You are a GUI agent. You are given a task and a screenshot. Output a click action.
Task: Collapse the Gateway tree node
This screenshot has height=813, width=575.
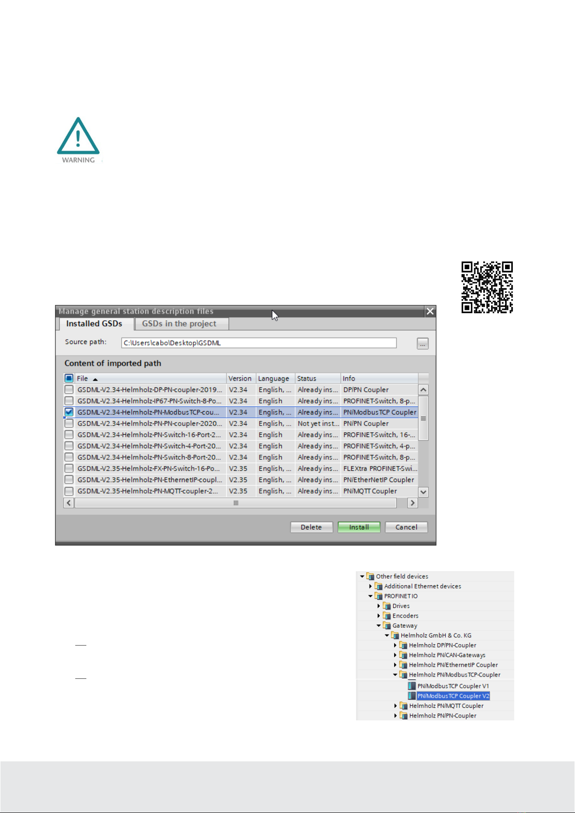(x=379, y=626)
